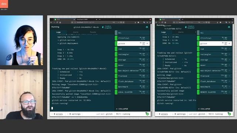
Task: Open new tab with plus in right browser
Action: tap(183, 20)
